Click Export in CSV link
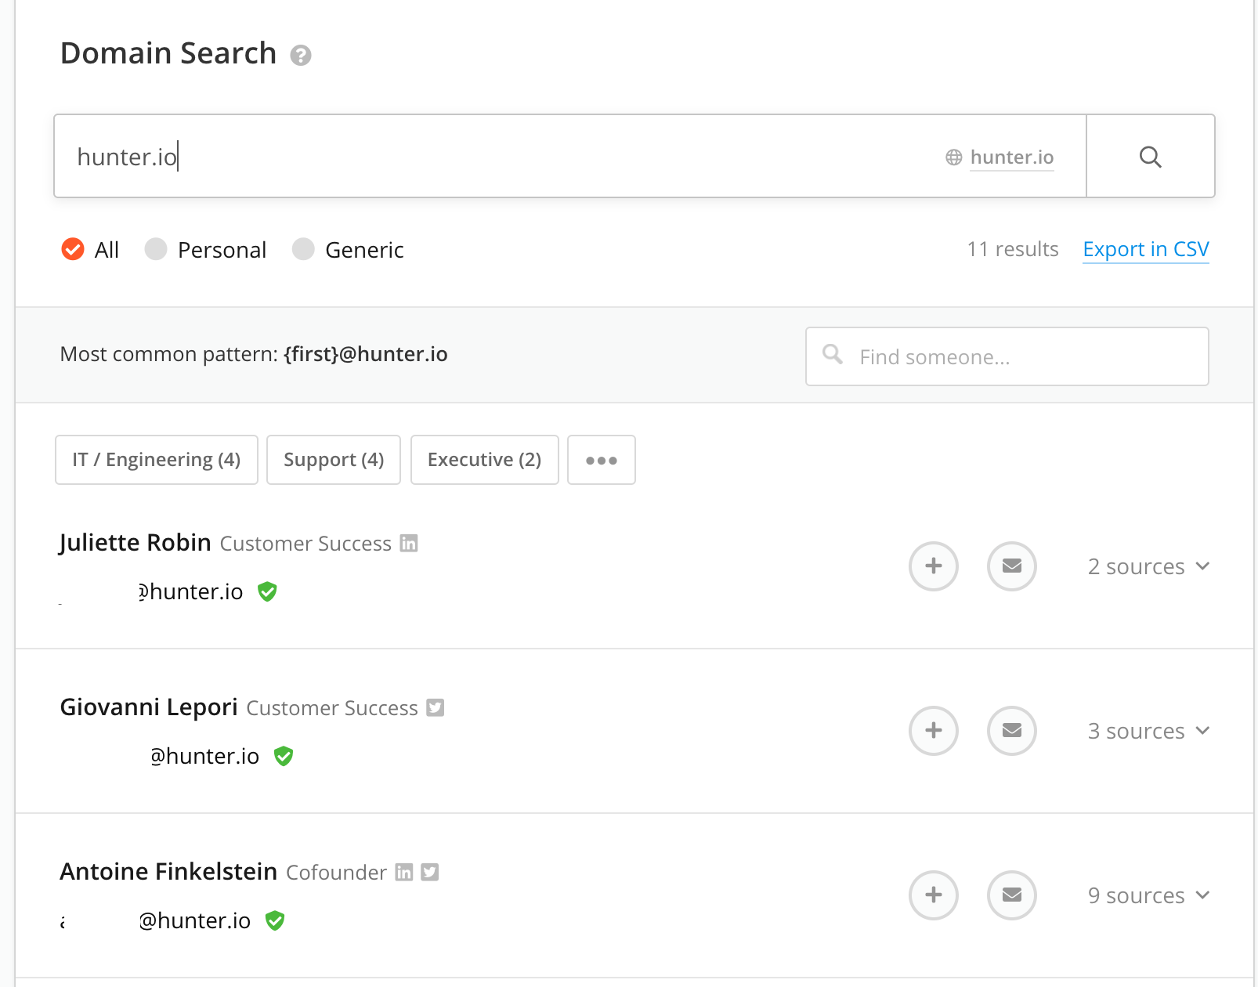This screenshot has width=1258, height=987. [1146, 249]
